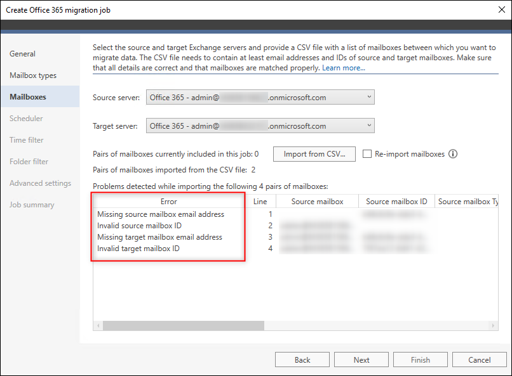Follow the Learn more link

[x=344, y=68]
